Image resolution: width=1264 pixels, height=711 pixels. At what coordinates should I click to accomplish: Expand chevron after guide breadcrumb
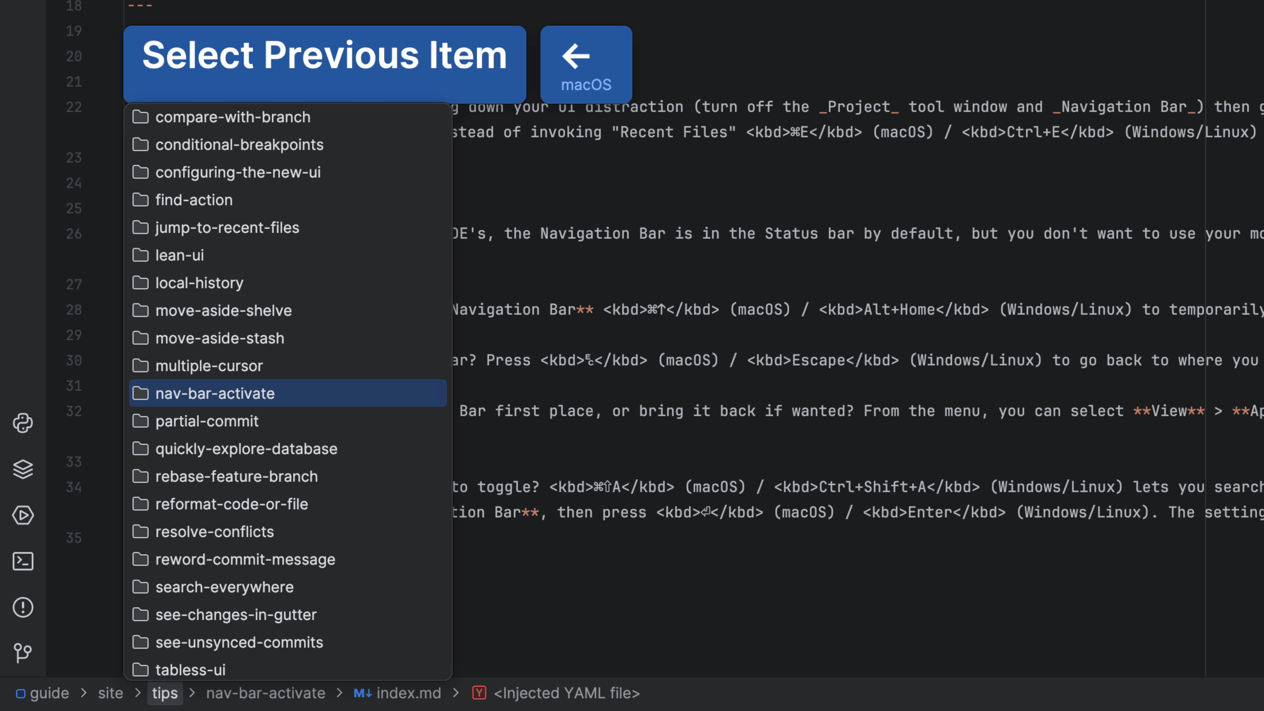(84, 693)
